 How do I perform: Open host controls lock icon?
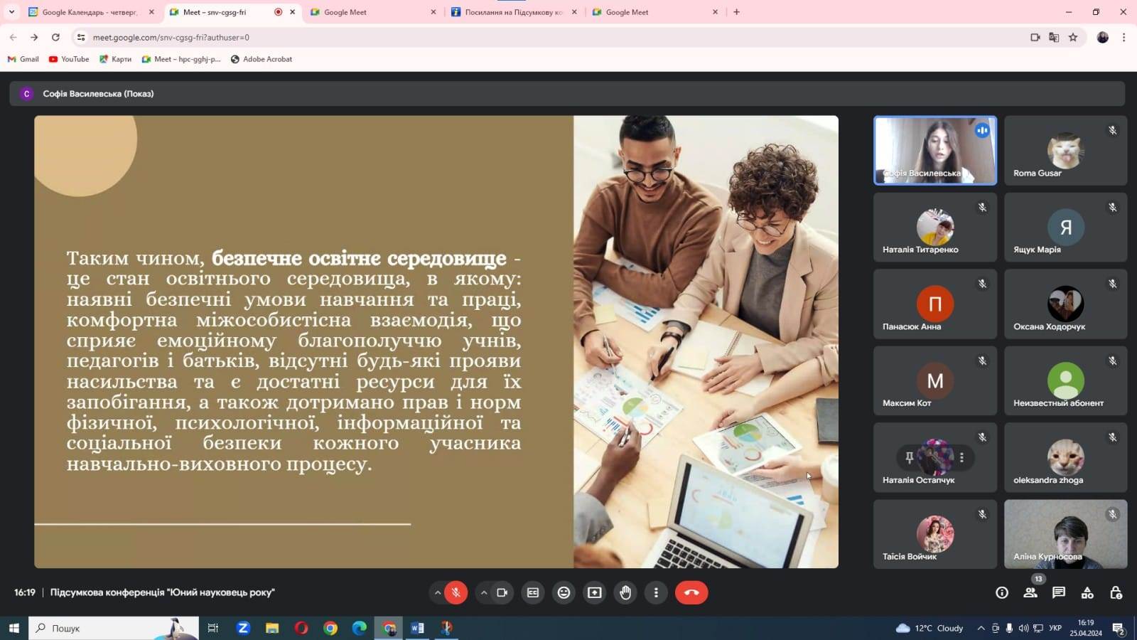[x=1116, y=592]
